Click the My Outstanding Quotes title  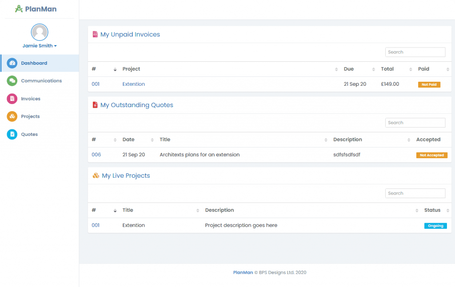coord(137,105)
